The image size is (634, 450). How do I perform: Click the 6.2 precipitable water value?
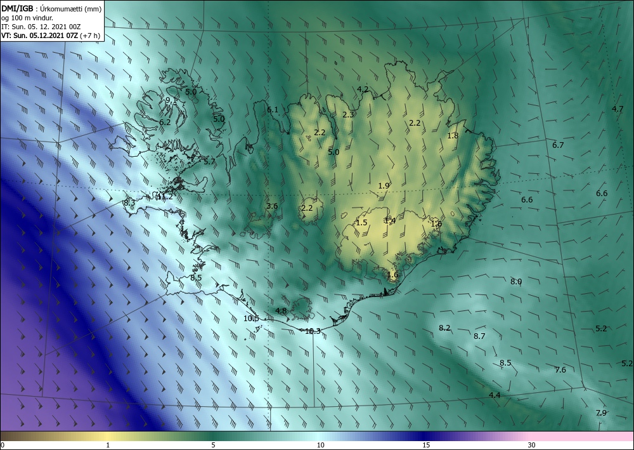point(165,122)
